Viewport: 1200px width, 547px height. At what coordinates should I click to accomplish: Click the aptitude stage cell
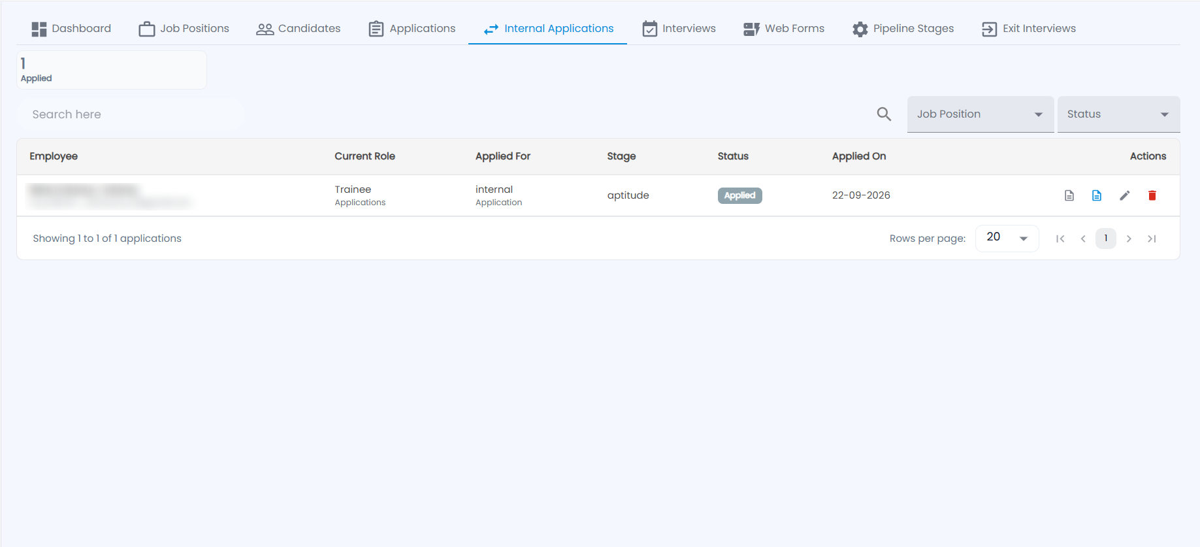[628, 195]
